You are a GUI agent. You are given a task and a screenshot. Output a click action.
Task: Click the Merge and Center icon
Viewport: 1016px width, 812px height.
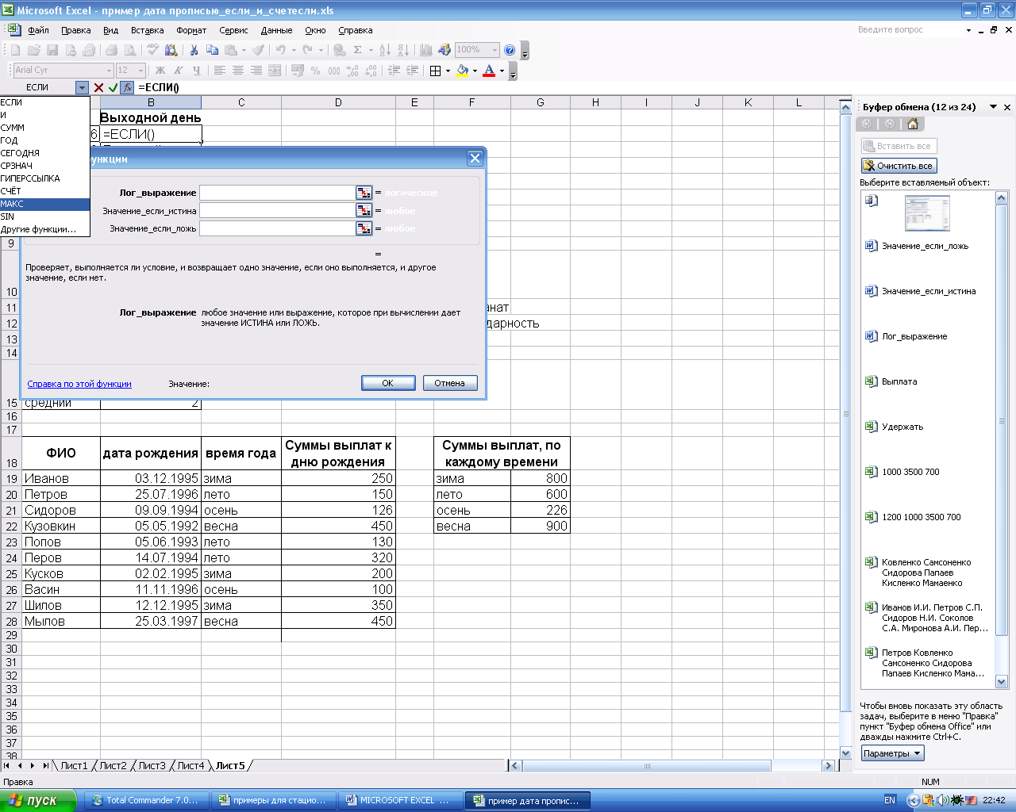[275, 71]
